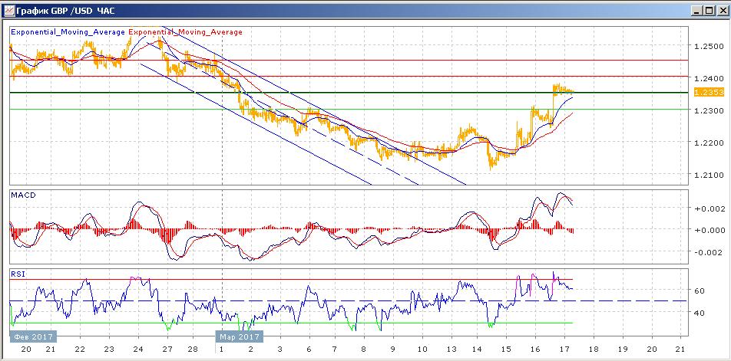Click date 14 on the time axis

(476, 349)
